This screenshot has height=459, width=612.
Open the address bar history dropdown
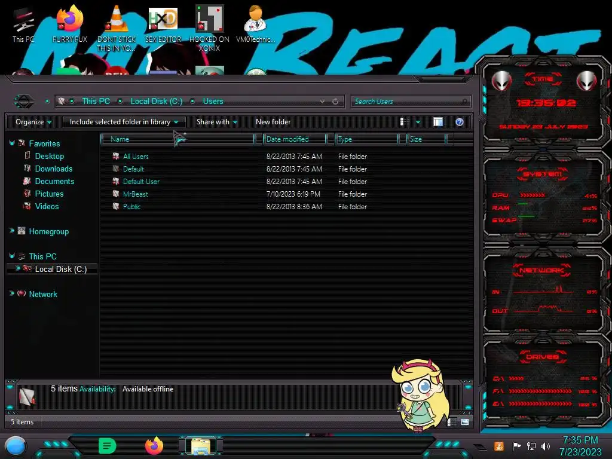(x=322, y=102)
